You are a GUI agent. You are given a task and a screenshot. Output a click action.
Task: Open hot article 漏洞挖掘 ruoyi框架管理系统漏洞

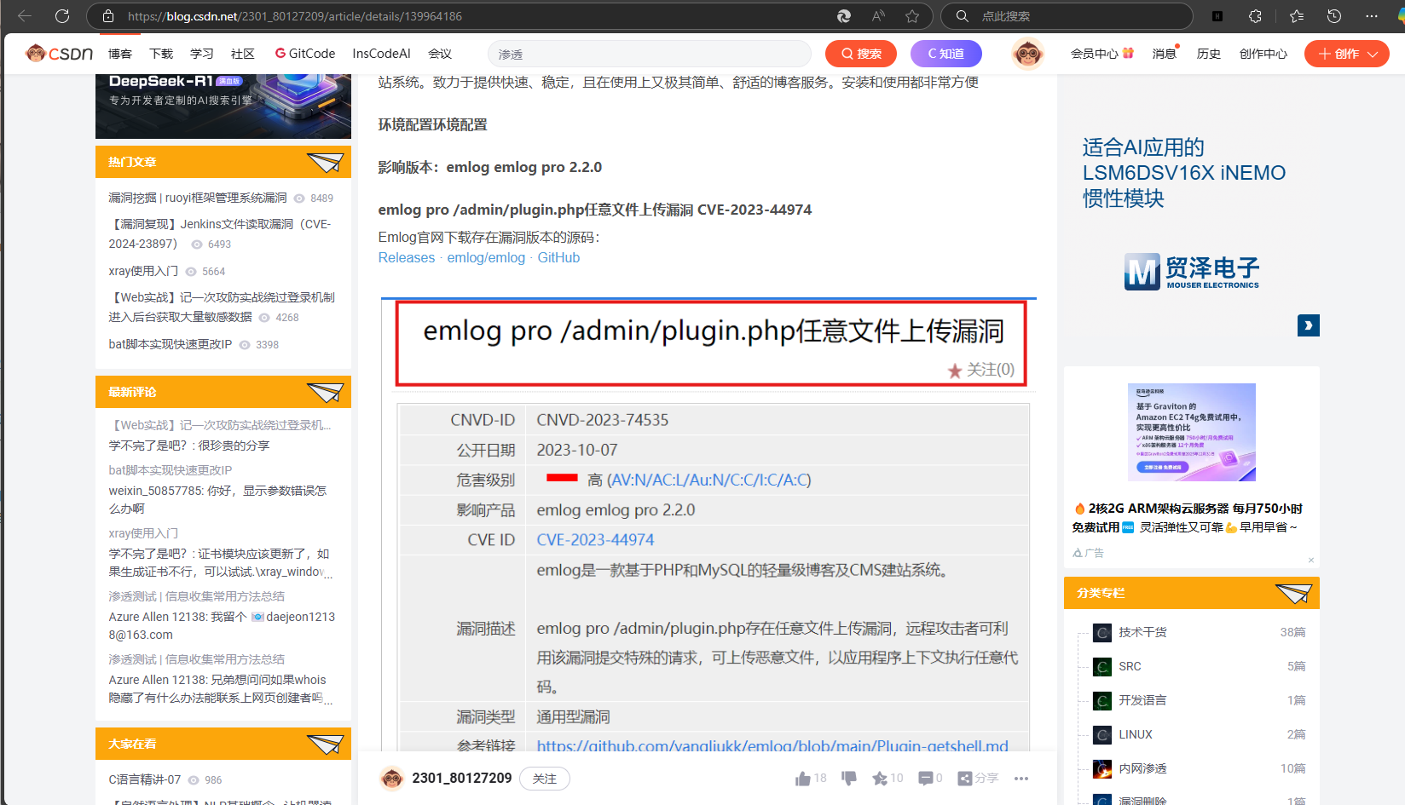tap(198, 198)
